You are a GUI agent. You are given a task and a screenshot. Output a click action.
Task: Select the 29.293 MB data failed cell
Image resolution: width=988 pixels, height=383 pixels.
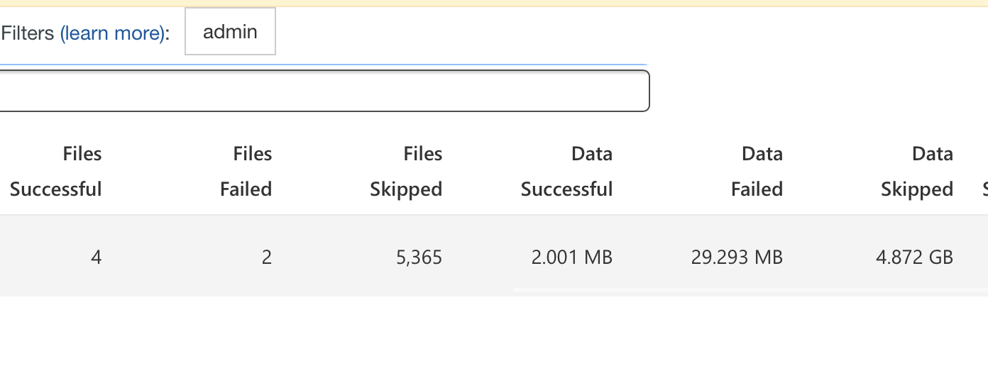(x=737, y=257)
